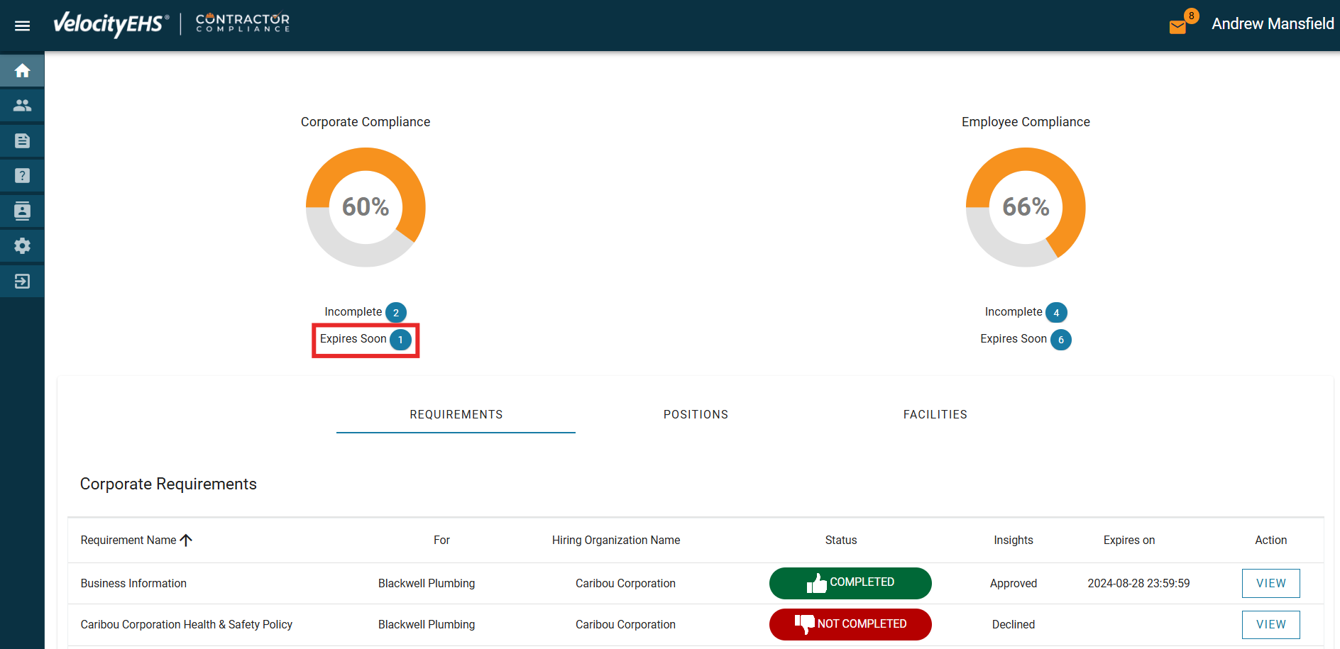Image resolution: width=1340 pixels, height=649 pixels.
Task: Switch to the Positions tab
Action: (696, 414)
